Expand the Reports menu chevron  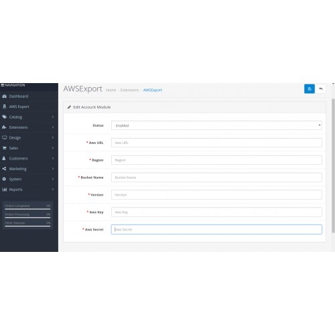[x=53, y=189]
